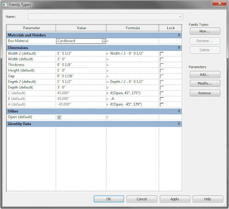Viewport: 229px width, 209px height.
Task: Click the A formula if(Open, -45°, 179°)
Action: (126, 104)
